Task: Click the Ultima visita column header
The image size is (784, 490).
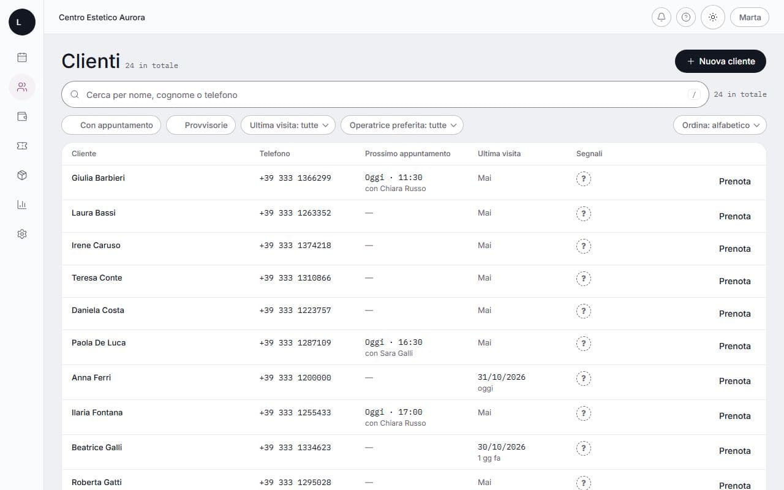Action: (499, 154)
